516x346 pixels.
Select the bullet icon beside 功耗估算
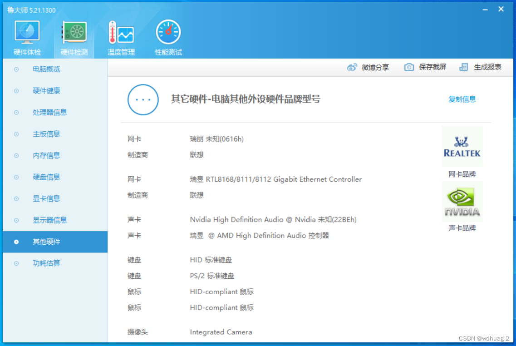click(16, 263)
